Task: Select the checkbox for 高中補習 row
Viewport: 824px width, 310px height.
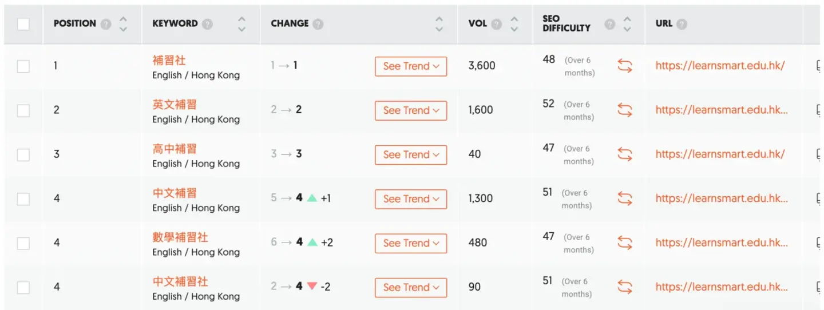Action: point(23,154)
